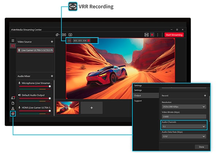
Task: Click the recording timer 00:05:04
Action: 80,40
